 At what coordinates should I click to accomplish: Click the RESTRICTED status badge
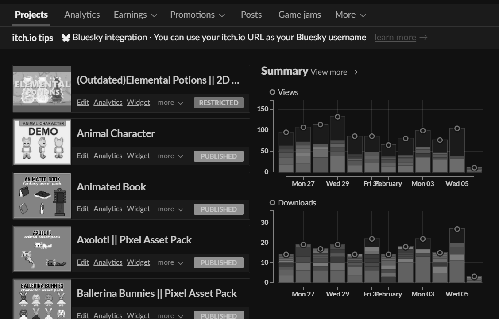(x=219, y=103)
